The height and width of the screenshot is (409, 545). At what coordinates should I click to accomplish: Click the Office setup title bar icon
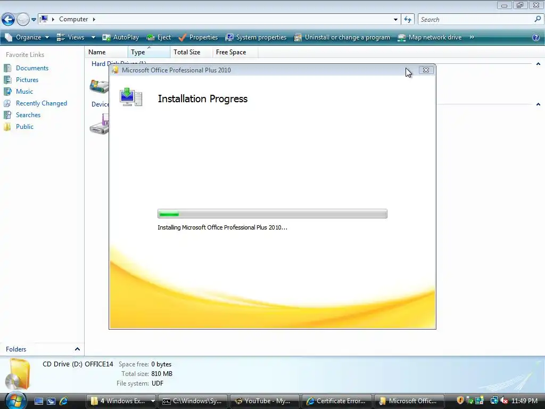(115, 70)
